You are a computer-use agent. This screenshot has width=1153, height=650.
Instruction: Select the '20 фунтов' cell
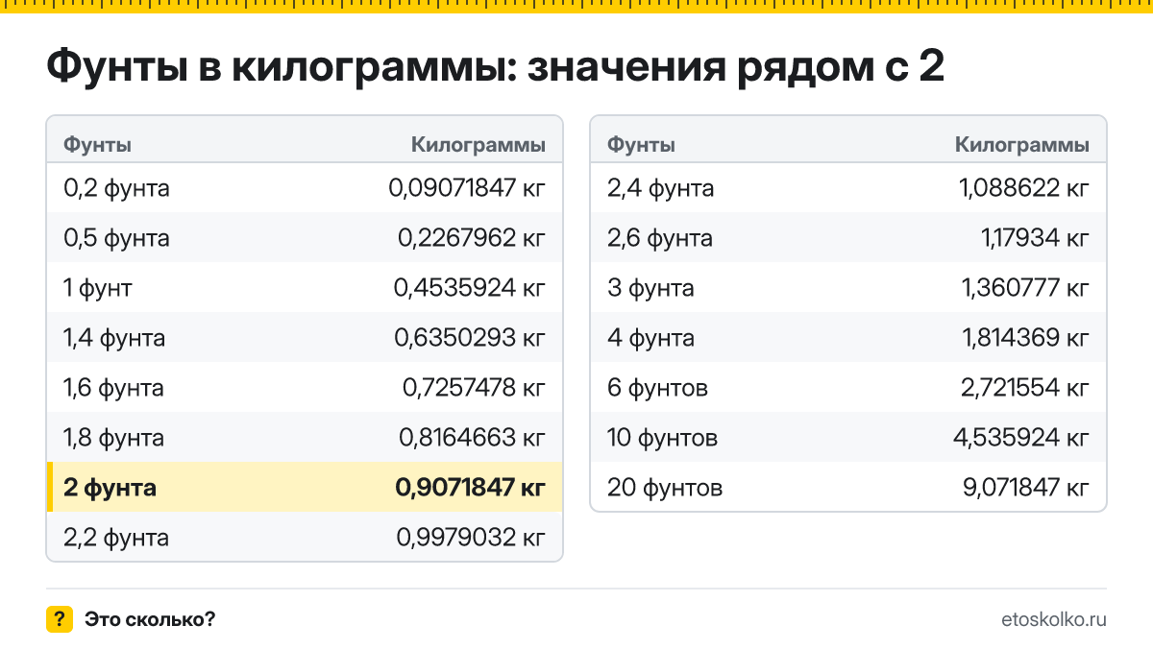coord(665,488)
